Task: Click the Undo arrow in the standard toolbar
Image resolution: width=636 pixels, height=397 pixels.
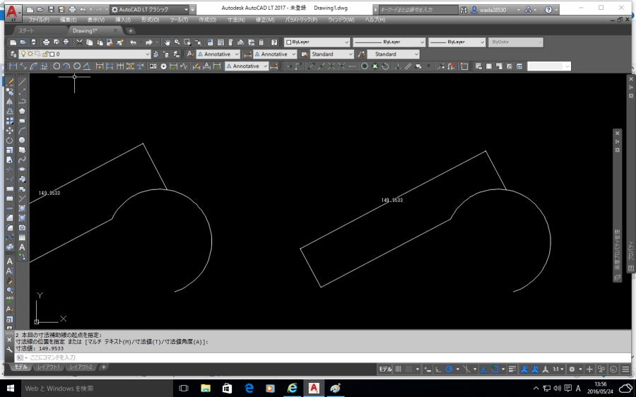Action: tap(133, 42)
